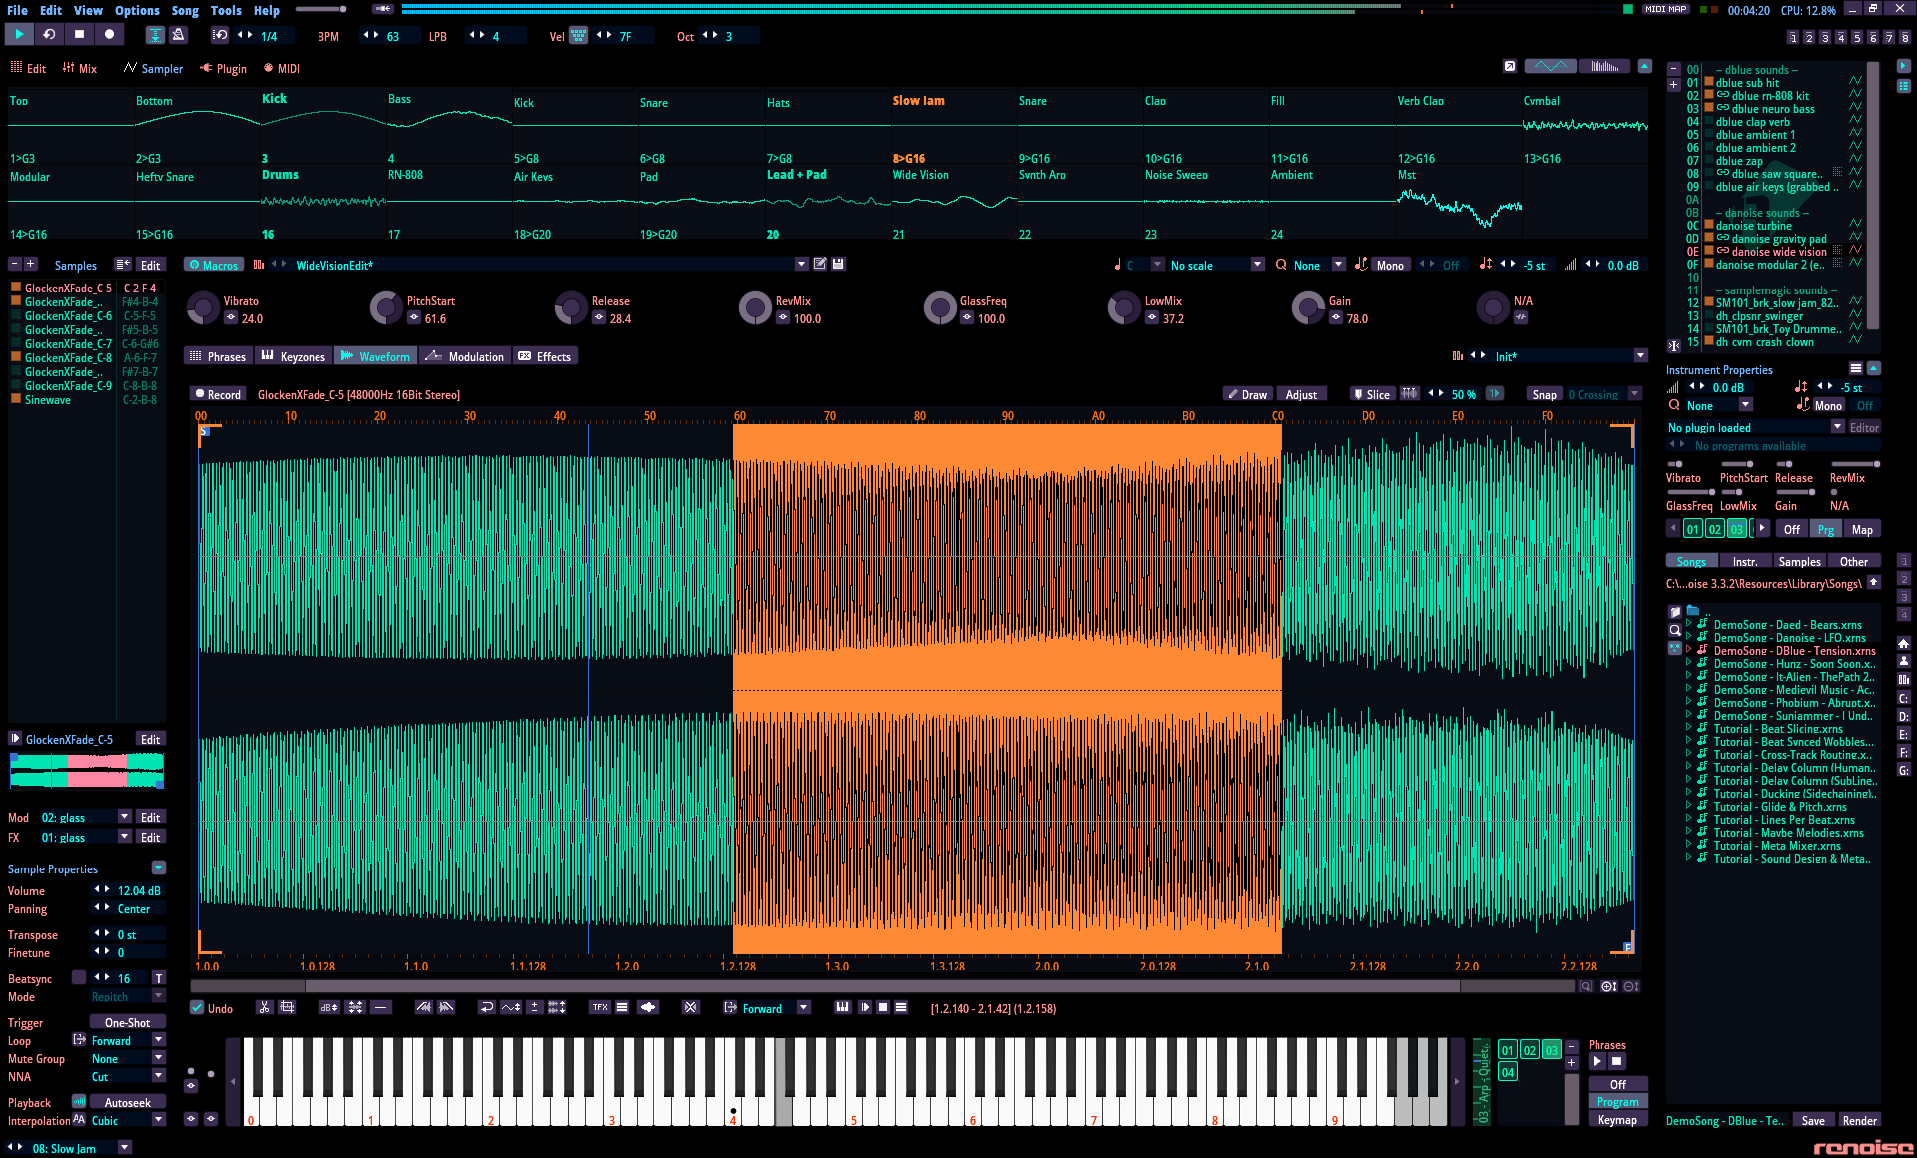This screenshot has height=1158, width=1917.
Task: Stop playback with the stop button
Action: pyautogui.click(x=79, y=35)
